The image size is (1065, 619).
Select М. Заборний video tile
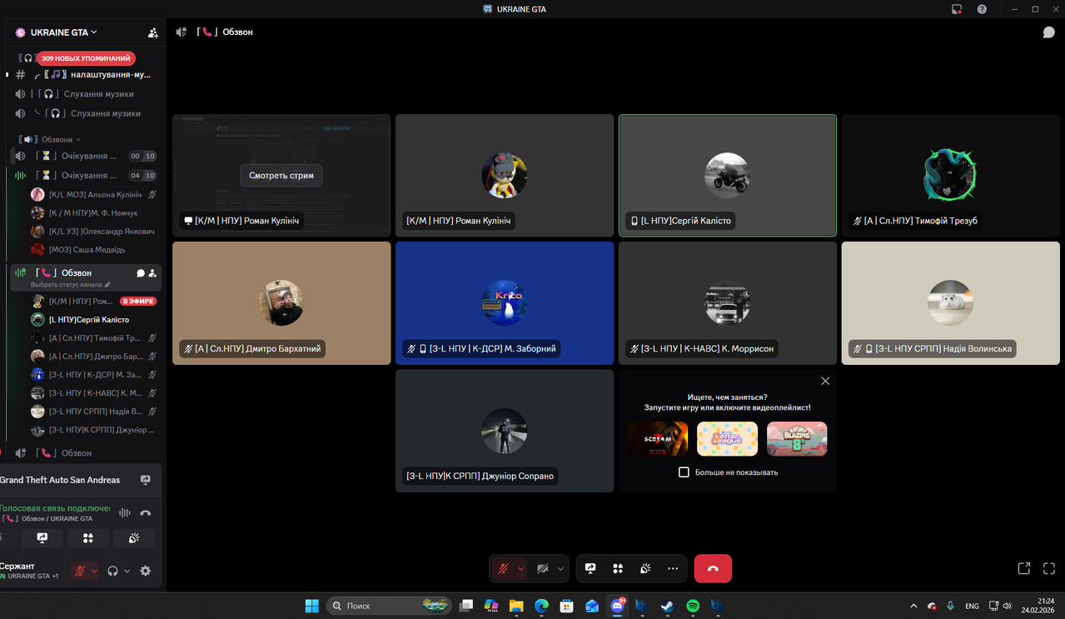coord(505,303)
